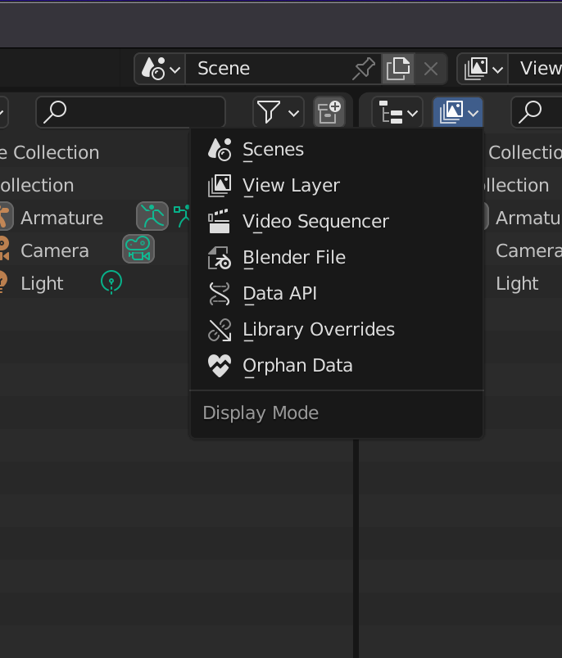Click the orange Light object icon

pyautogui.click(x=3, y=282)
